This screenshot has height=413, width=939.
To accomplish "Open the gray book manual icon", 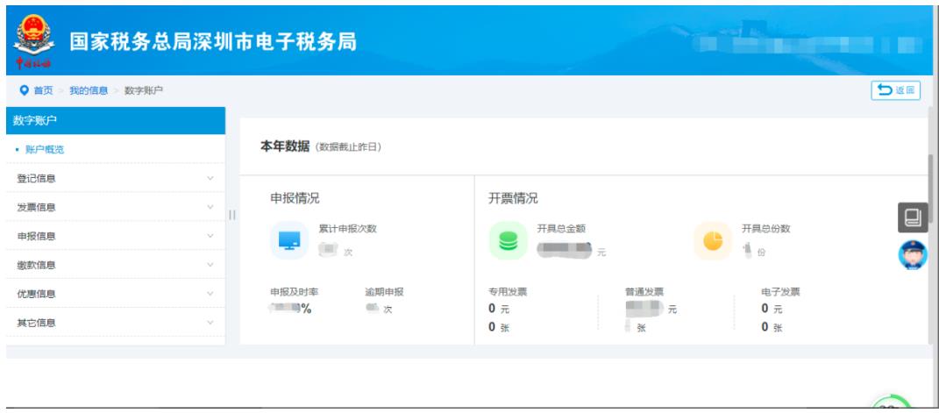I will click(913, 217).
